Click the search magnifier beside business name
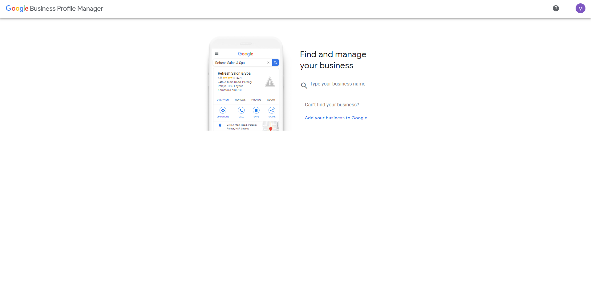 304,85
